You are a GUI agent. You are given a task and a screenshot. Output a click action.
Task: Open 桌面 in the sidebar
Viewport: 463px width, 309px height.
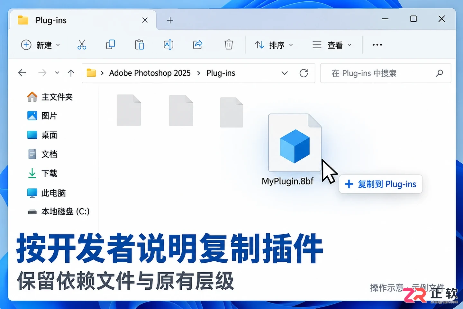[x=42, y=135]
